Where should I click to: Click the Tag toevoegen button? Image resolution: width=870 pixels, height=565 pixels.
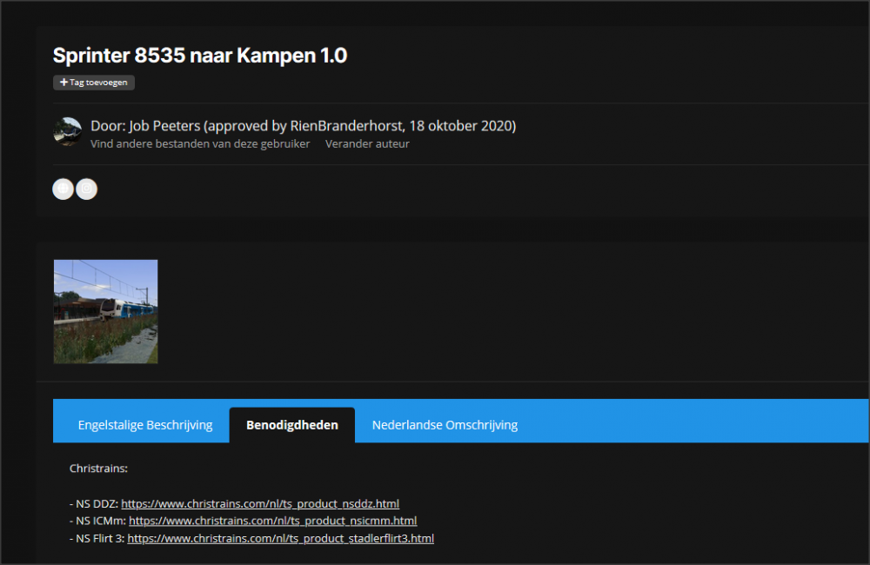tap(94, 83)
